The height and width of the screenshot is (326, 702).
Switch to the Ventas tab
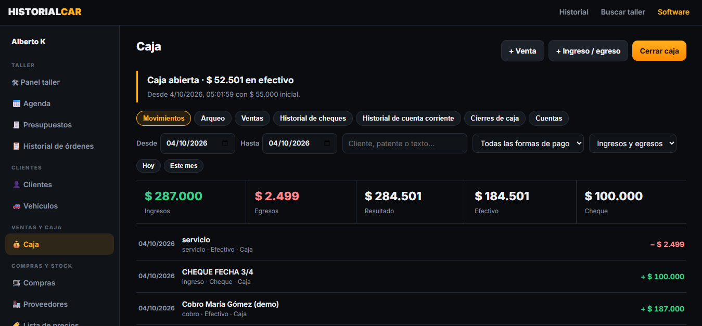(252, 119)
